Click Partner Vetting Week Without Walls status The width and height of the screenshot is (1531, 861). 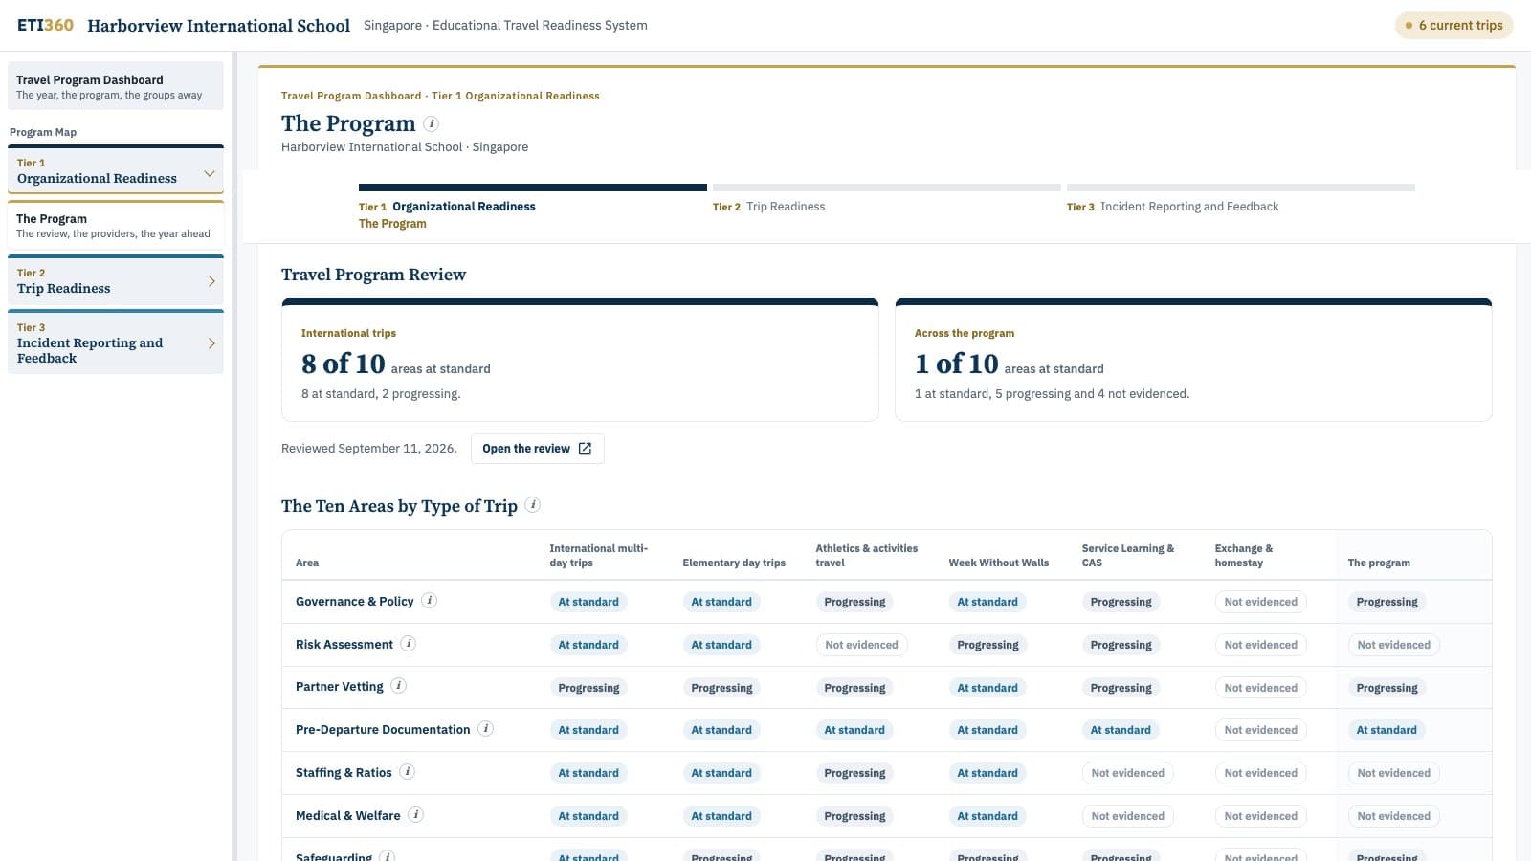(987, 688)
